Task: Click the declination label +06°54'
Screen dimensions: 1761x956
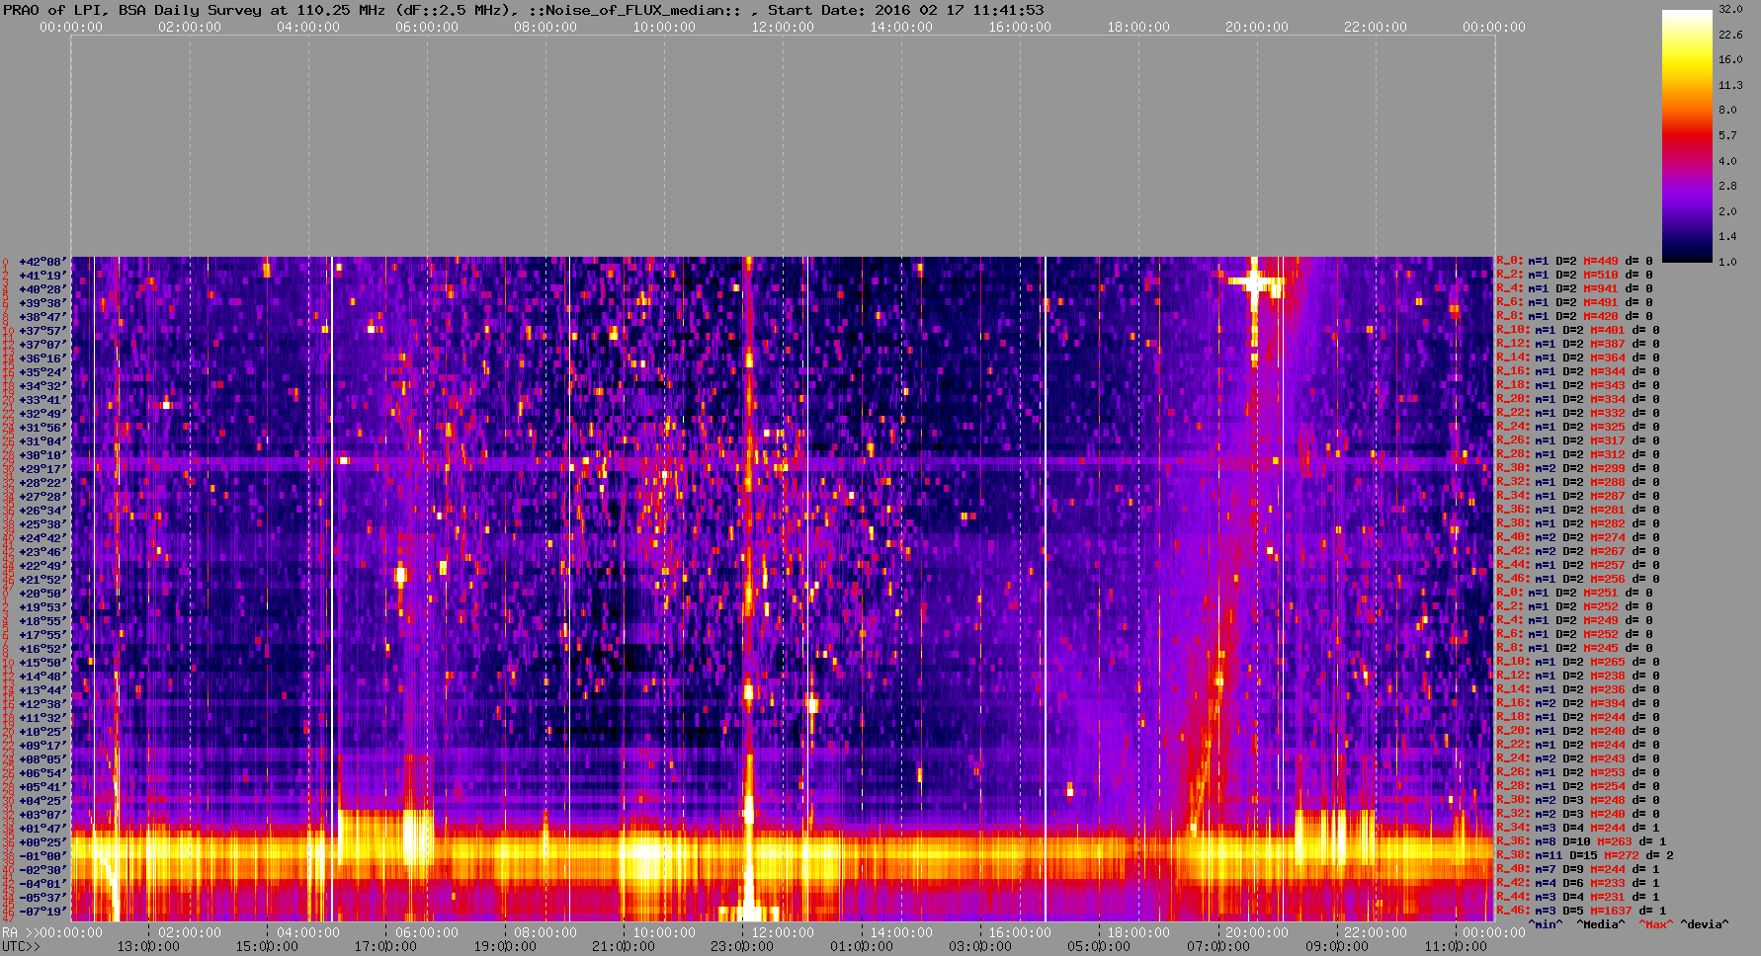Action: coord(42,773)
